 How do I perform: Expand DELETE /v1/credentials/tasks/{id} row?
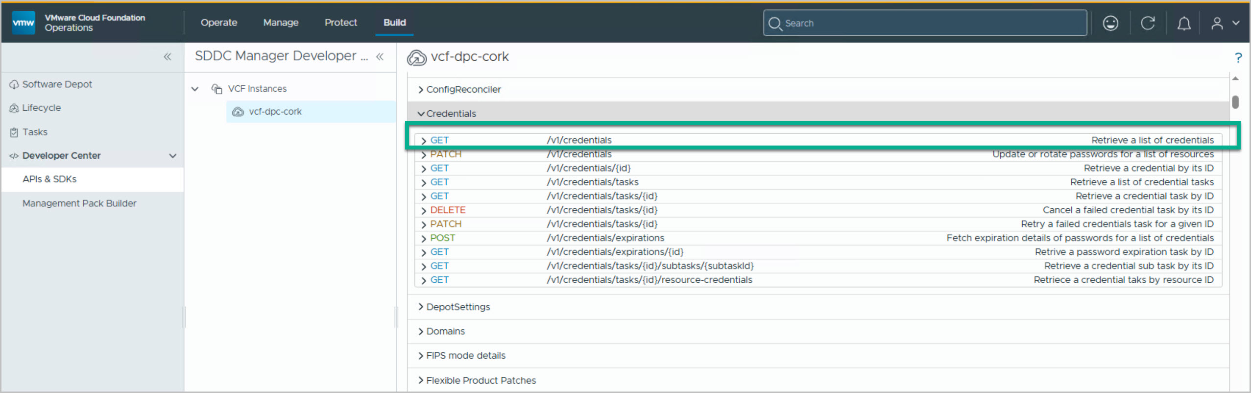pos(424,211)
